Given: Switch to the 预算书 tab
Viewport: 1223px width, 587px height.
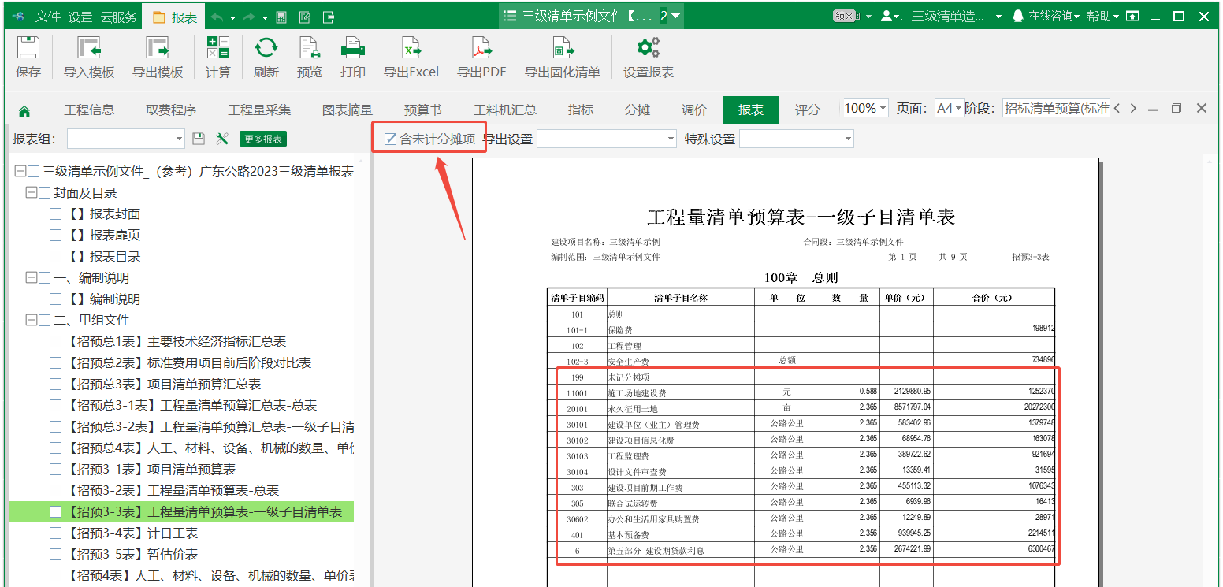Looking at the screenshot, I should tap(422, 110).
